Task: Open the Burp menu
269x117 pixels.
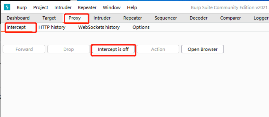Action: [22, 7]
